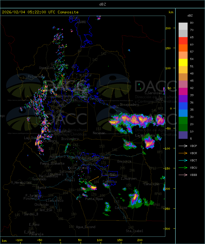Pick the light blue 30-35 dBZ swatch

183,113
